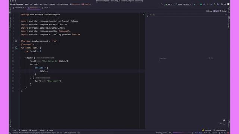The height and width of the screenshot is (134, 239).
Task: Click the Profile app icon
Action: (x=204, y=4)
